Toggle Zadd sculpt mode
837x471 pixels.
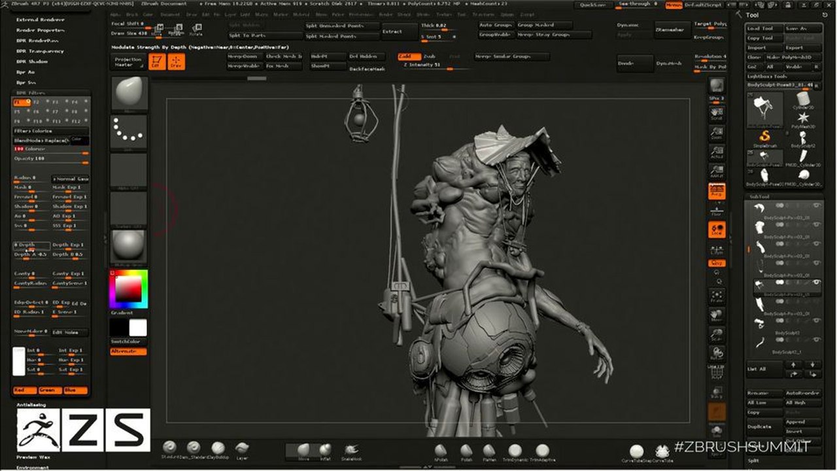[x=410, y=57]
